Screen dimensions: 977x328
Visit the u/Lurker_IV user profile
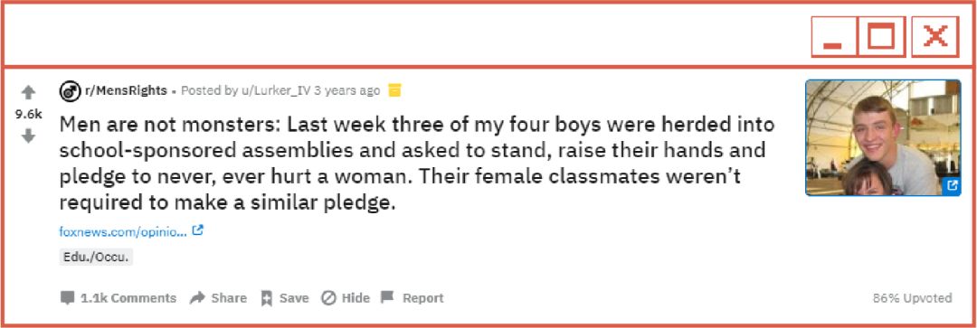[x=277, y=91]
